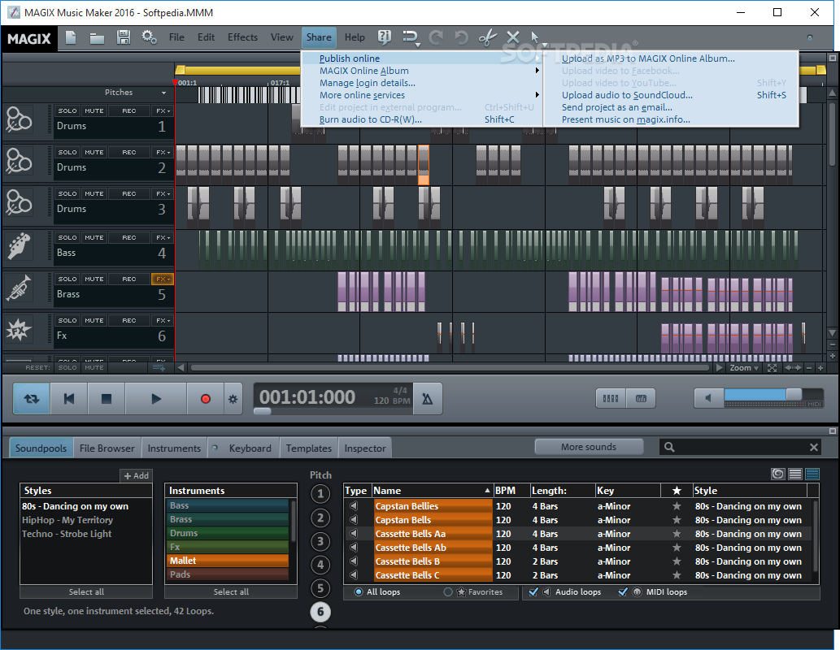Image resolution: width=840 pixels, height=650 pixels.
Task: Open highlighted FX dropdown on Brass track
Action: [163, 279]
